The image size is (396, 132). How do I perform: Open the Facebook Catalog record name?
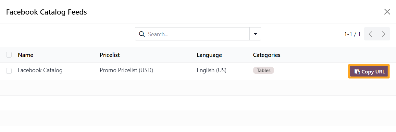tap(40, 70)
